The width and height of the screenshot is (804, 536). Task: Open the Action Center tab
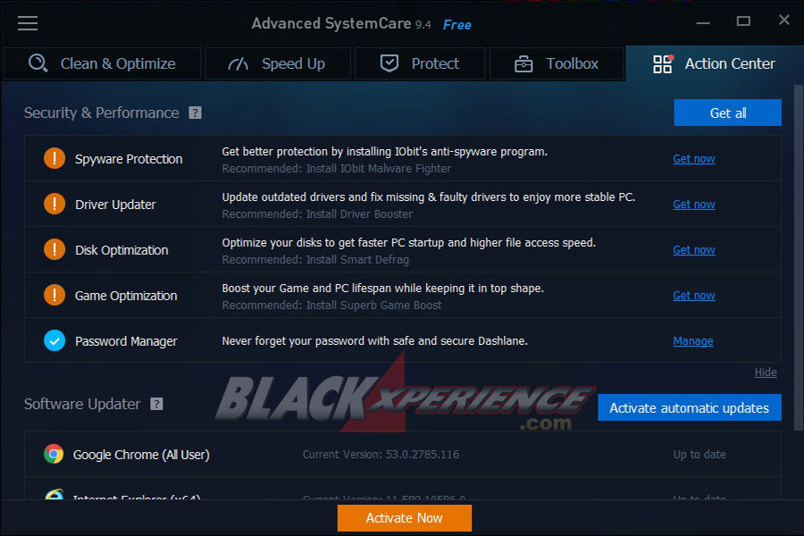coord(714,63)
